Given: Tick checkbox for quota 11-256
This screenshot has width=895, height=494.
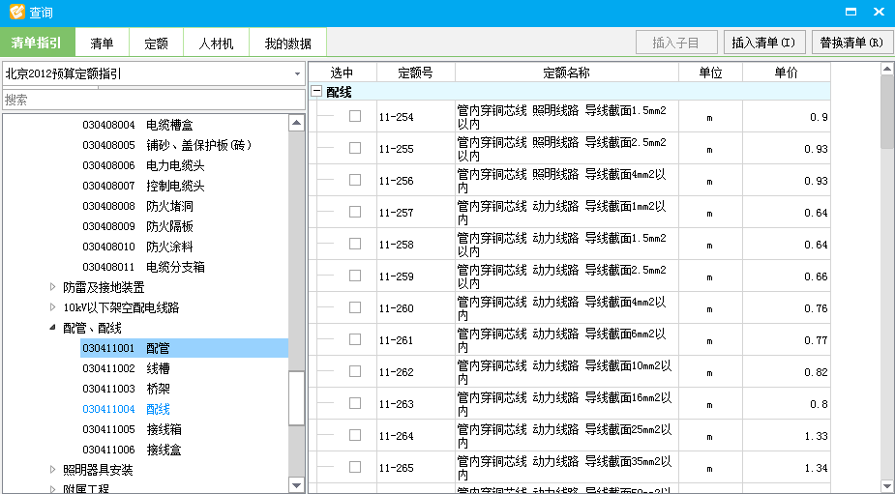Looking at the screenshot, I should 355,180.
